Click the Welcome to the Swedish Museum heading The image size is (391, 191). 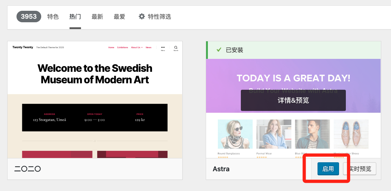(95, 74)
